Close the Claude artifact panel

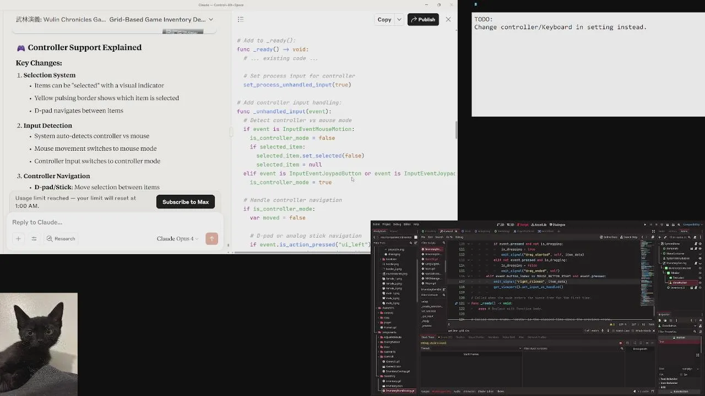[x=448, y=19]
